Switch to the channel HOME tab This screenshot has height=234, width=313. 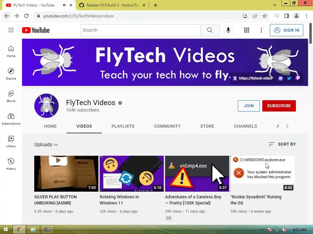(50, 126)
